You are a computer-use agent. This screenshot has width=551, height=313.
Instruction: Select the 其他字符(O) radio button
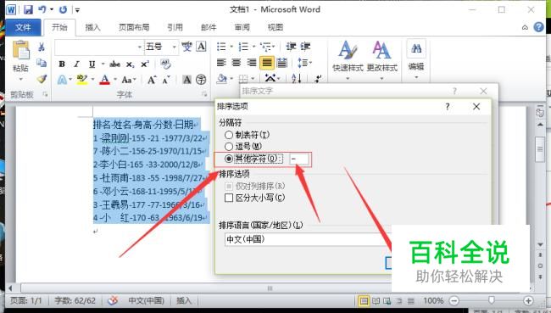229,159
